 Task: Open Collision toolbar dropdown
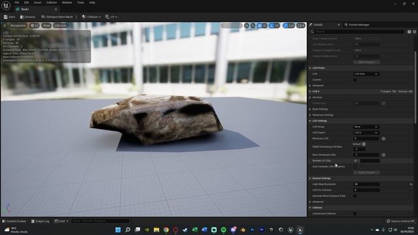click(91, 17)
